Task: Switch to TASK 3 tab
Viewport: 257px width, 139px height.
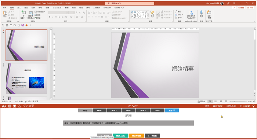Action: point(128,110)
